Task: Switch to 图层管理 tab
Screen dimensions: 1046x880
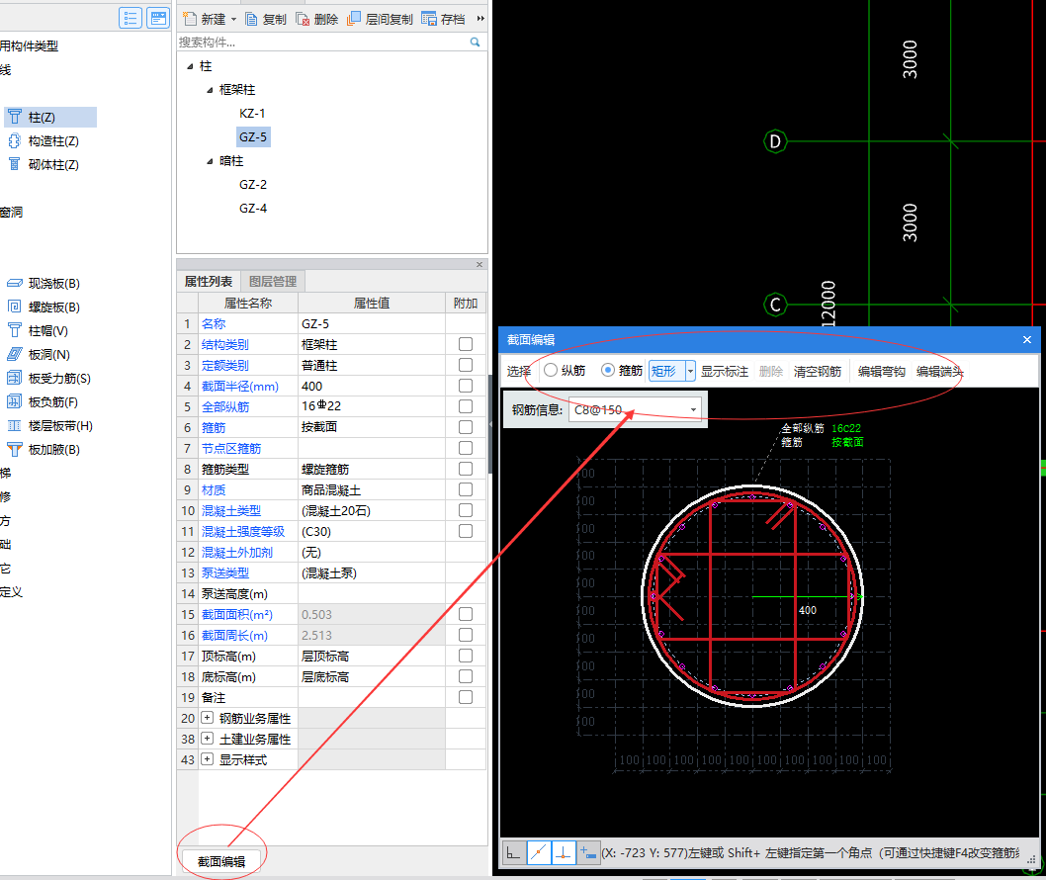Action: [272, 282]
